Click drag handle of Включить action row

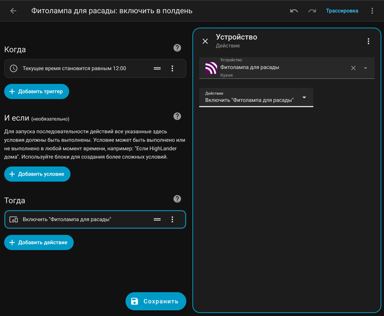pos(157,219)
